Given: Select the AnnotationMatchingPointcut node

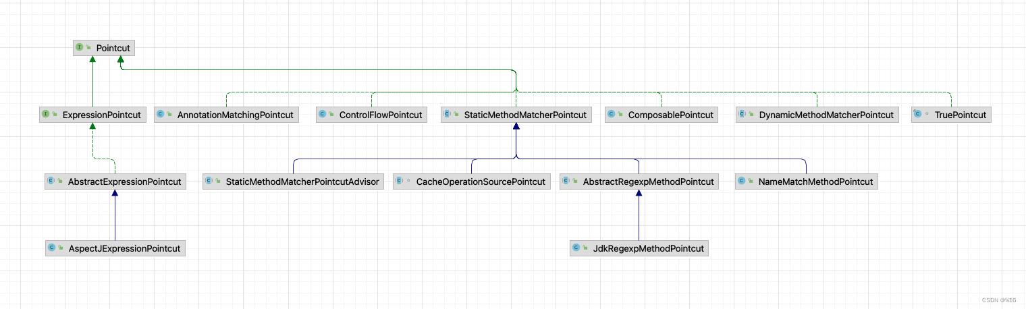Looking at the screenshot, I should 226,115.
